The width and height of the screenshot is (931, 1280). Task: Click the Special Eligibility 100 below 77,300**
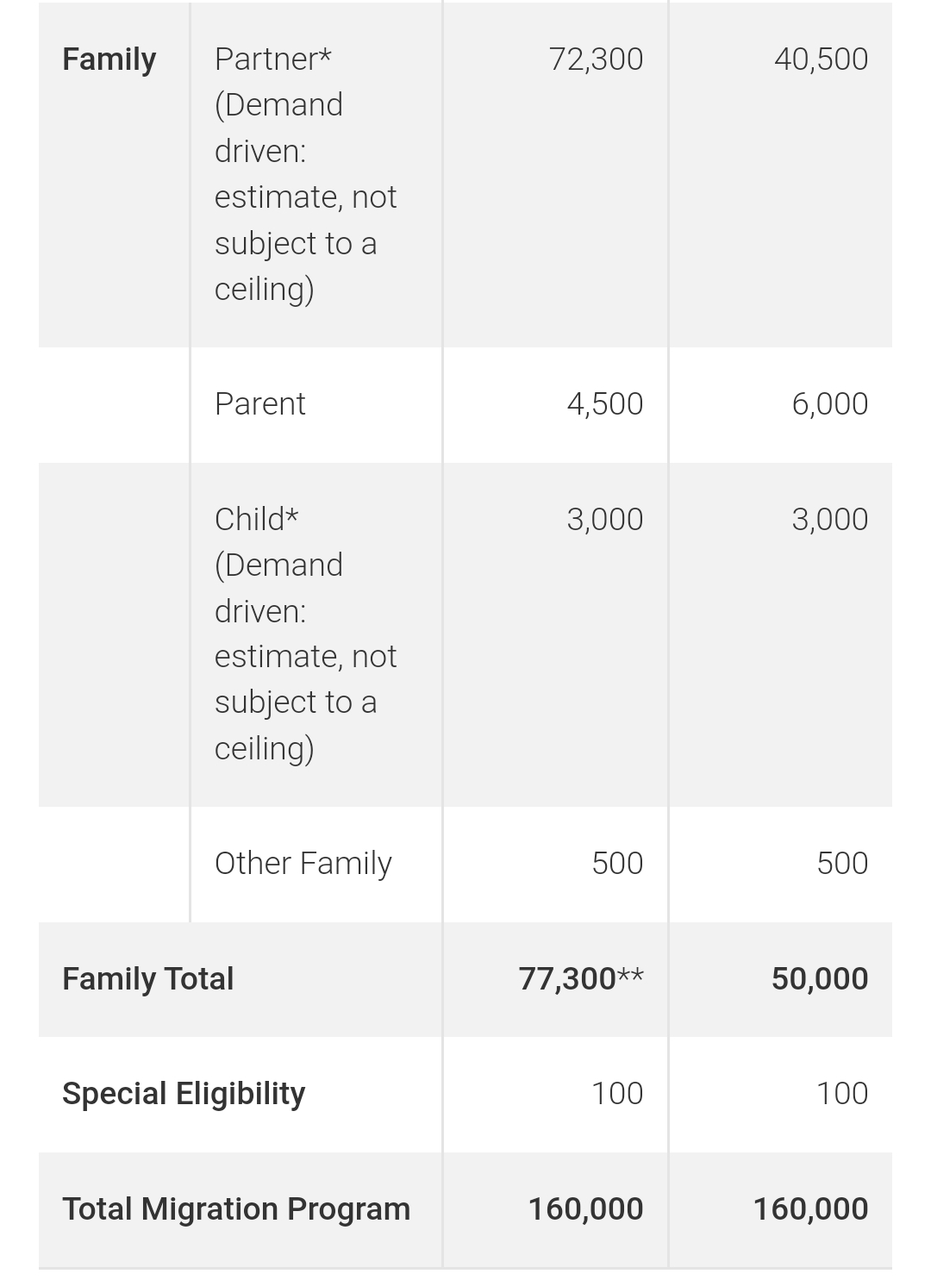pyautogui.click(x=617, y=1094)
